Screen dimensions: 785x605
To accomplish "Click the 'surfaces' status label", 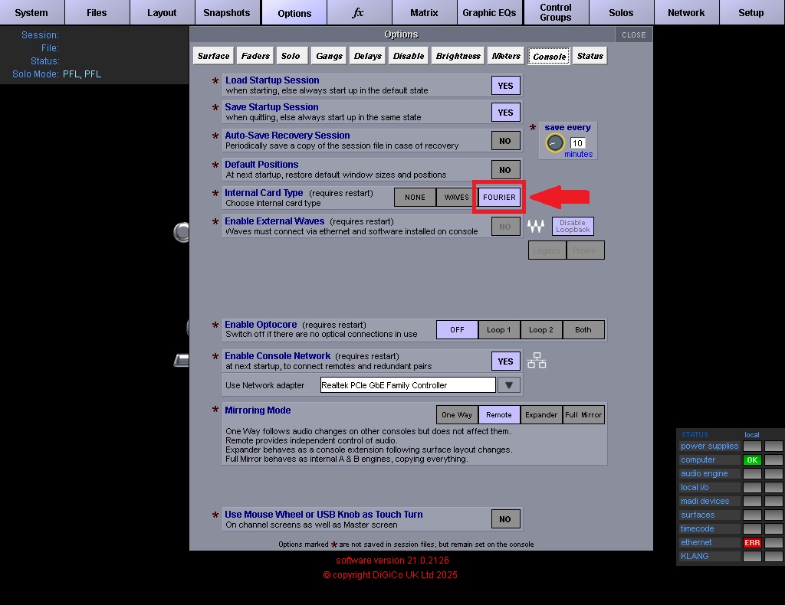I will [698, 515].
